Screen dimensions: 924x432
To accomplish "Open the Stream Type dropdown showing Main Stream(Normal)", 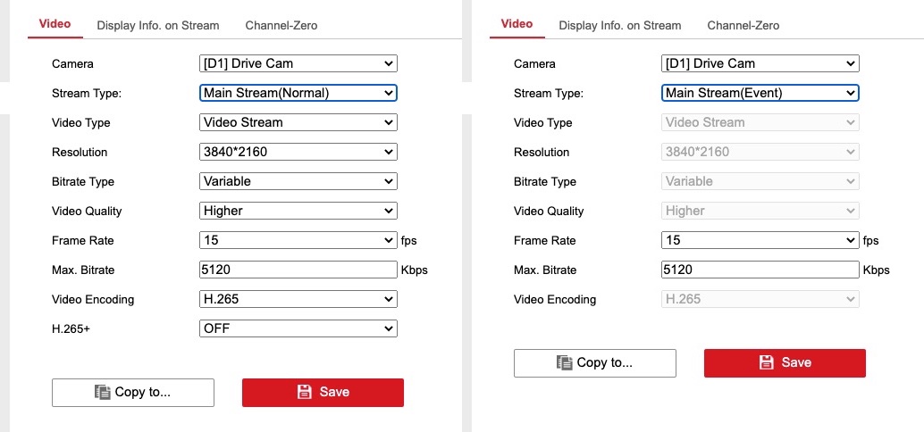I will point(298,93).
